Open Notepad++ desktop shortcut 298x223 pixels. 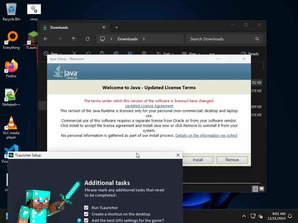[11, 97]
